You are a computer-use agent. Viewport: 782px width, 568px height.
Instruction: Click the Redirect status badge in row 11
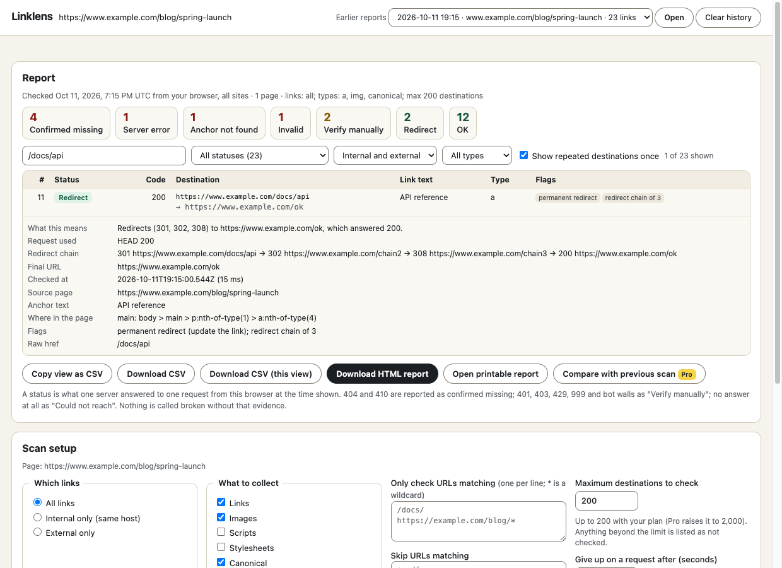(73, 198)
